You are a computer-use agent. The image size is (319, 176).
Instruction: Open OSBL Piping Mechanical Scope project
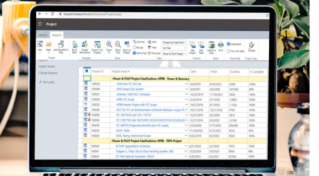pos(133,136)
